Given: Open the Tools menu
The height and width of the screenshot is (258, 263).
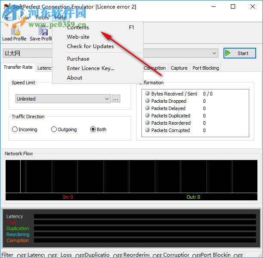Looking at the screenshot, I should pos(42,18).
